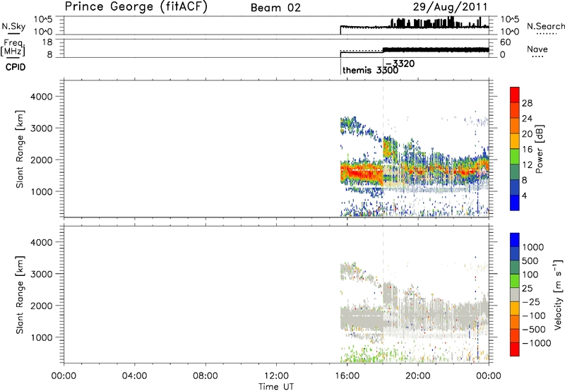Image resolution: width=565 pixels, height=391 pixels.
Task: Click the '4000' tick of the Power panel
Action: click(x=41, y=97)
